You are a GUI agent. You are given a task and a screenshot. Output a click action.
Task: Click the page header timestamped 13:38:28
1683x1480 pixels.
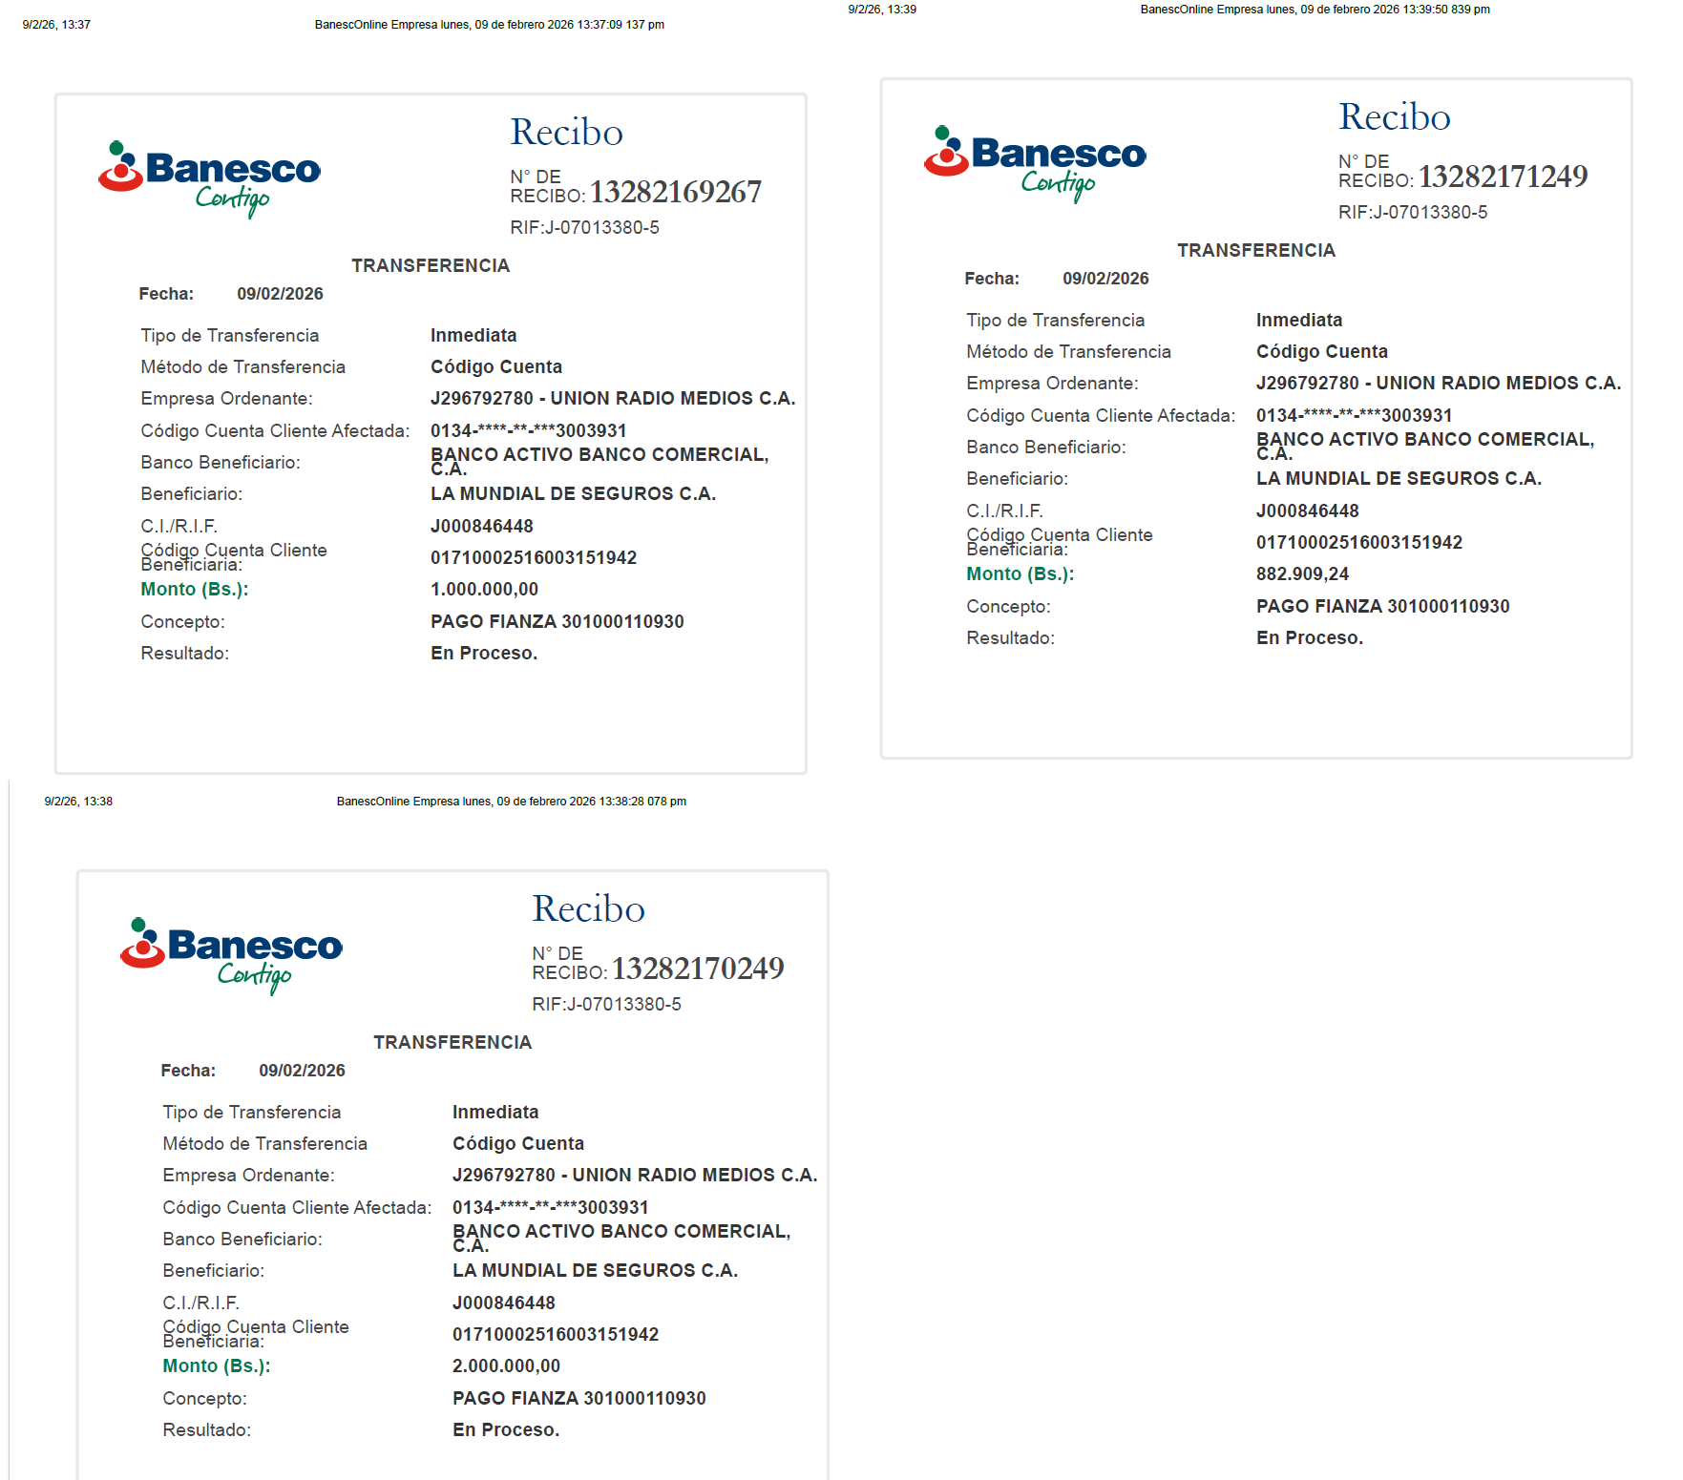click(511, 802)
